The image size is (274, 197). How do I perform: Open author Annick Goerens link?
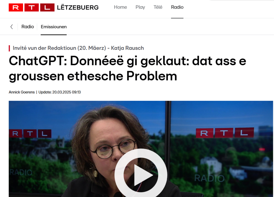point(22,92)
